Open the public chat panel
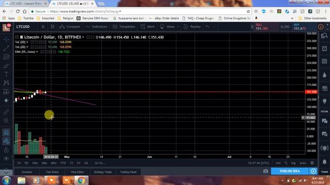Screen dimensions: 330x185 pyautogui.click(x=324, y=121)
